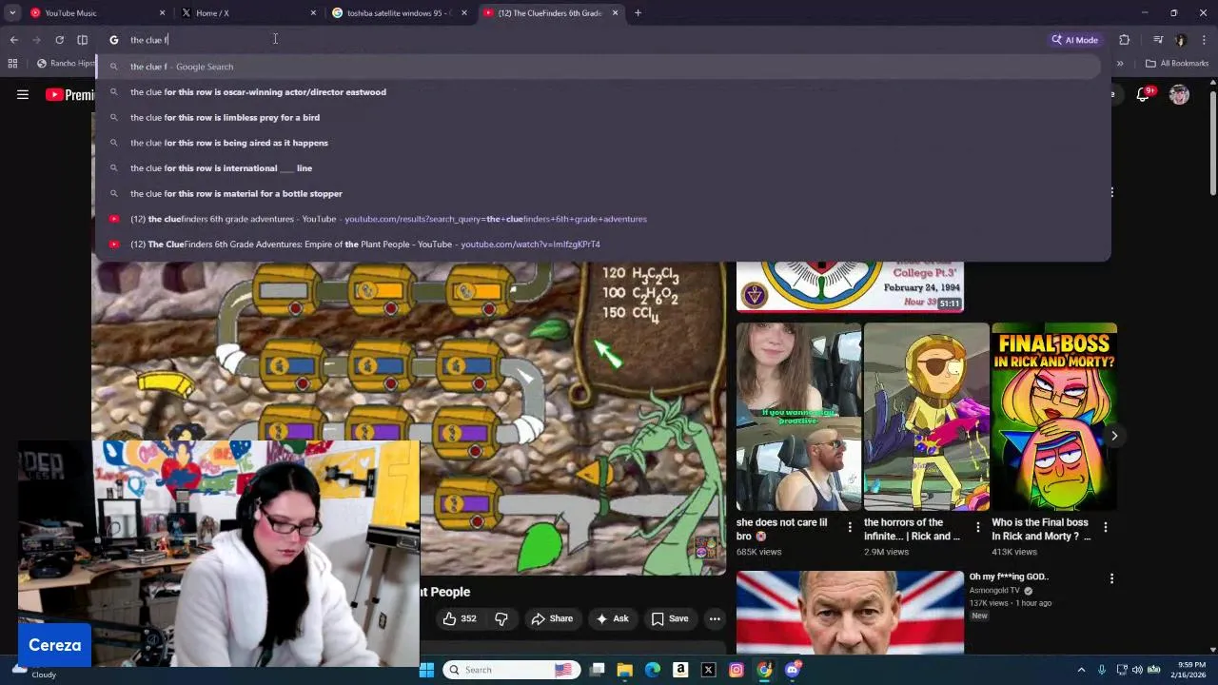Open the apps grid in bookmarks bar

tap(12, 64)
